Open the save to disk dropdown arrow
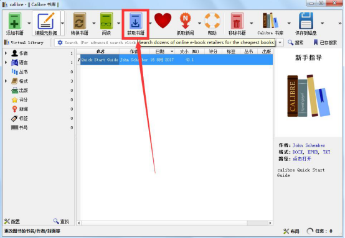This screenshot has height=238, width=345. point(322,23)
